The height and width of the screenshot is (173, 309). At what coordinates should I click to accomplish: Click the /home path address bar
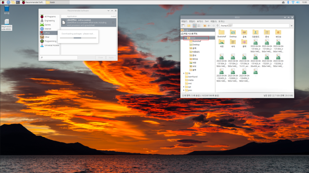(x=255, y=26)
